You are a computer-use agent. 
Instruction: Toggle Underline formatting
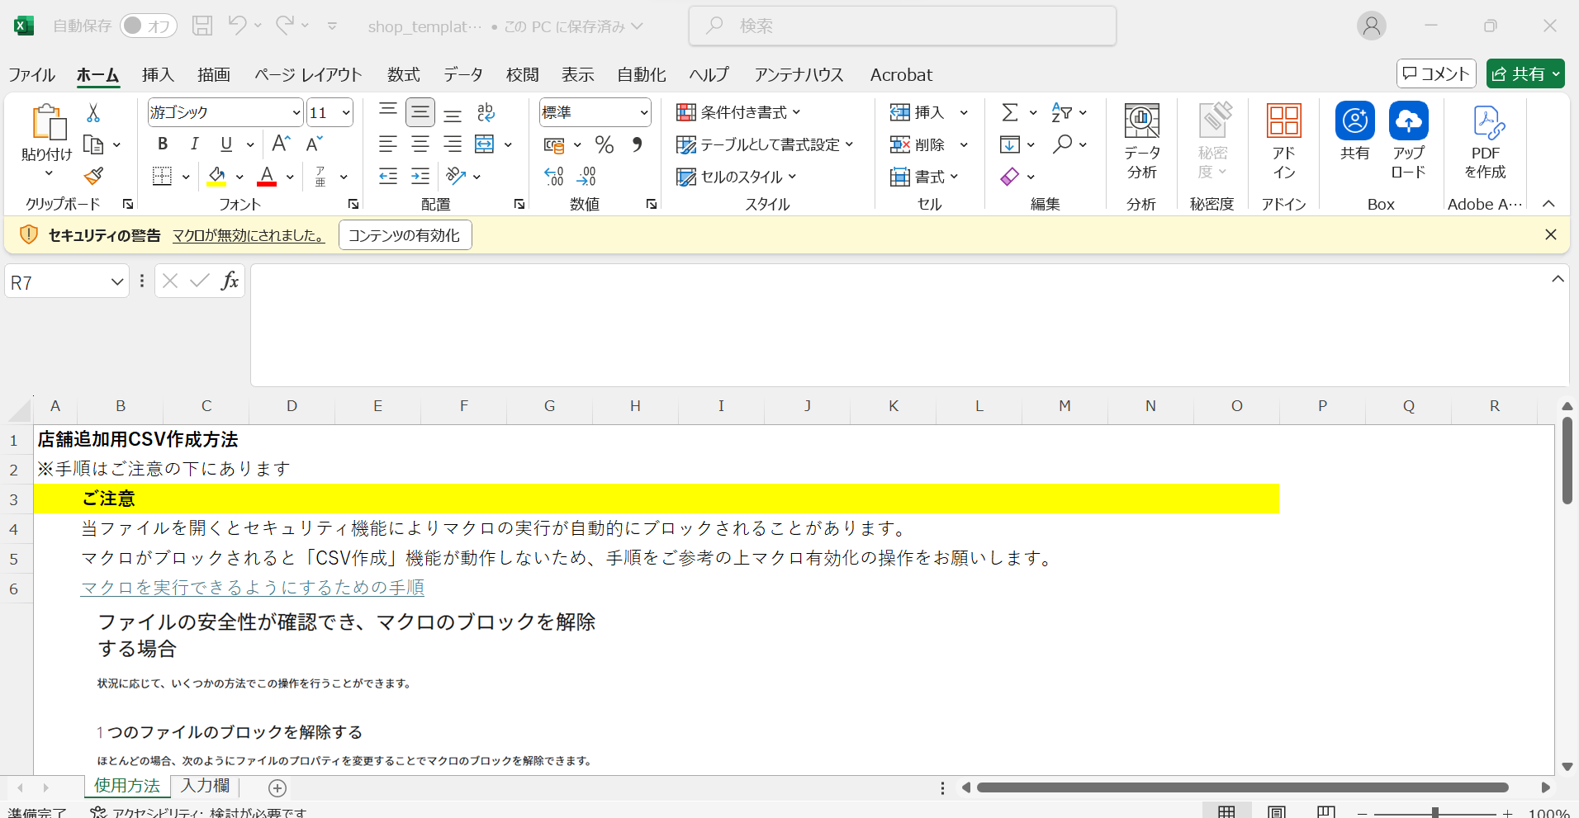[226, 144]
